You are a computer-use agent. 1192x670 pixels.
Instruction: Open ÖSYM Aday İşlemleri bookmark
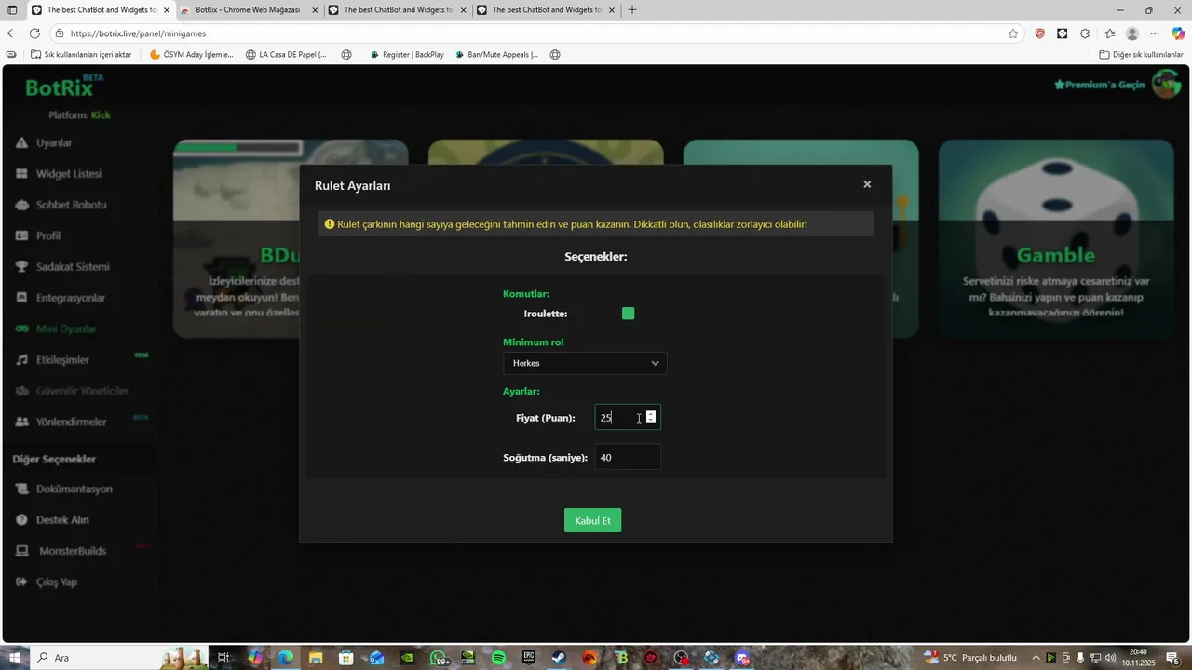coord(192,55)
